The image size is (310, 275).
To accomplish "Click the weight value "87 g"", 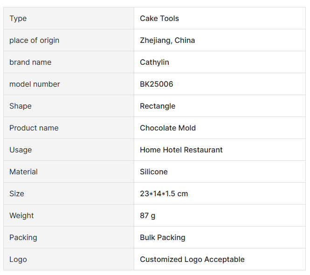I will [148, 216].
